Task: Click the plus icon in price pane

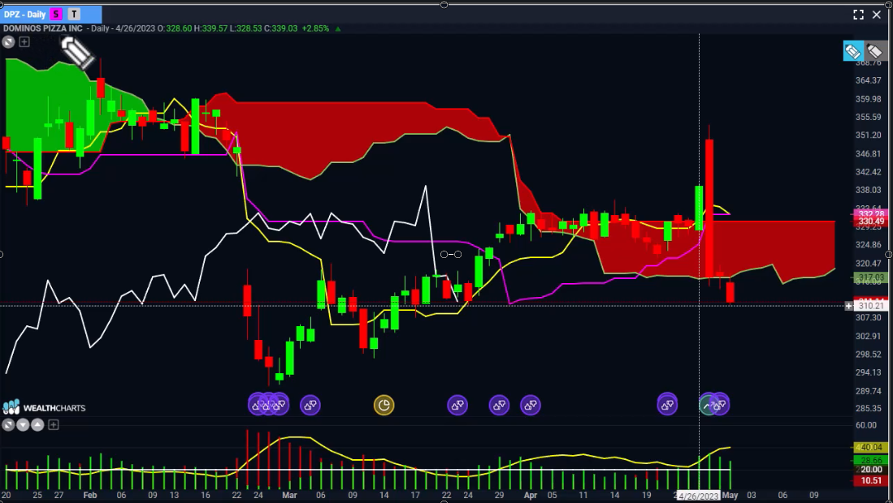Action: [x=24, y=41]
